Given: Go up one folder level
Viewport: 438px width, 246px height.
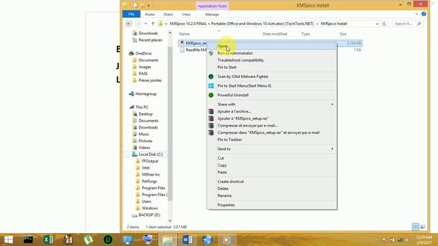Looking at the screenshot, I should 153,24.
